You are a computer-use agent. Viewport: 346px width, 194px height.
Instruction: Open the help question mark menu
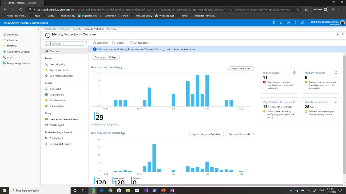click(x=295, y=23)
